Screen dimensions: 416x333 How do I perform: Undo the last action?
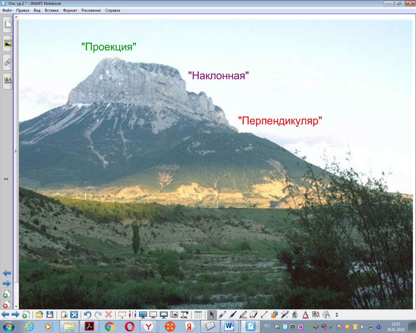[x=88, y=314]
